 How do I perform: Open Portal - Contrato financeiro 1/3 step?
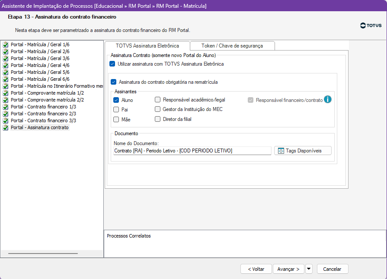coord(43,107)
